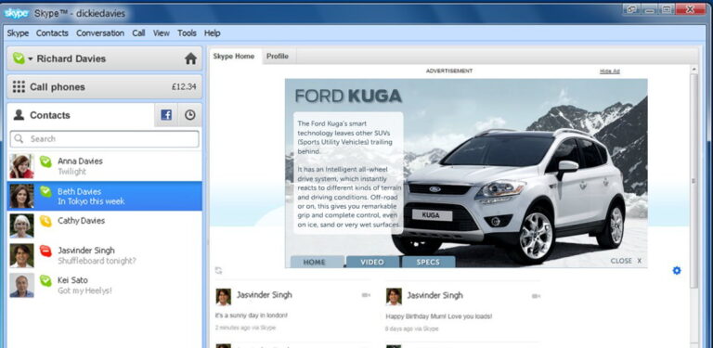
Task: Click video icon on sunny day post
Action: click(366, 295)
